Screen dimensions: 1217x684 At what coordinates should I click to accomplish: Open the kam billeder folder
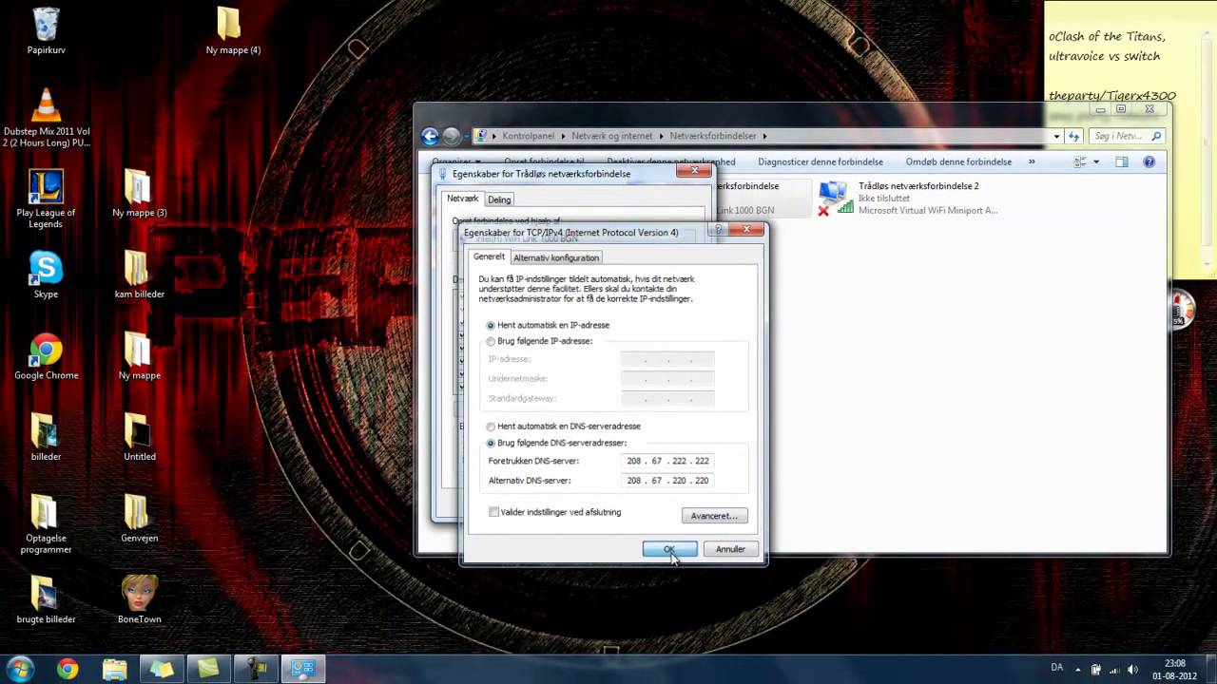[139, 275]
